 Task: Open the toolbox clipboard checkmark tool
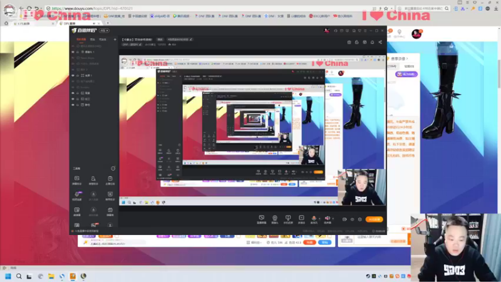click(x=110, y=180)
